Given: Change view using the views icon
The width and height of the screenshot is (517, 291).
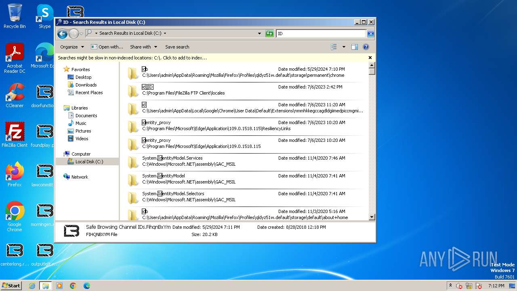Looking at the screenshot, I should tap(334, 47).
